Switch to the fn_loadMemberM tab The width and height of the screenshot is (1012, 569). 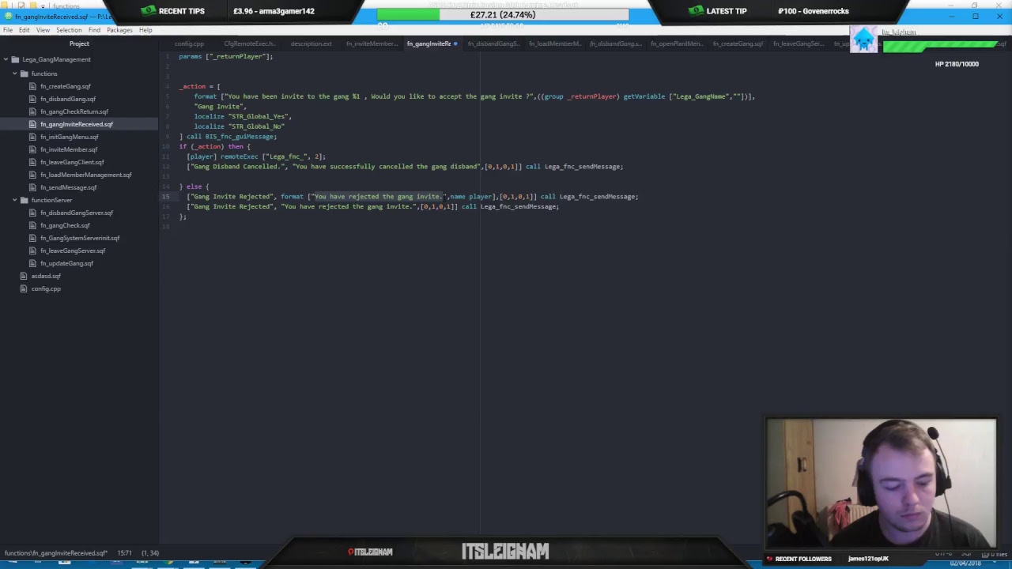click(554, 44)
